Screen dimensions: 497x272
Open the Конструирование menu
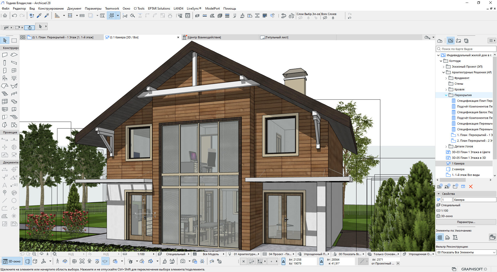[x=51, y=9]
